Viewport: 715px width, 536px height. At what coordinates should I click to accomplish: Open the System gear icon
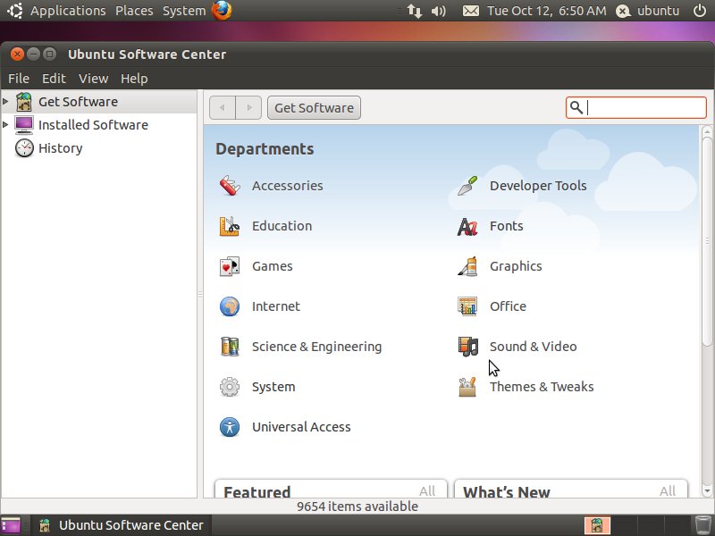click(x=230, y=387)
